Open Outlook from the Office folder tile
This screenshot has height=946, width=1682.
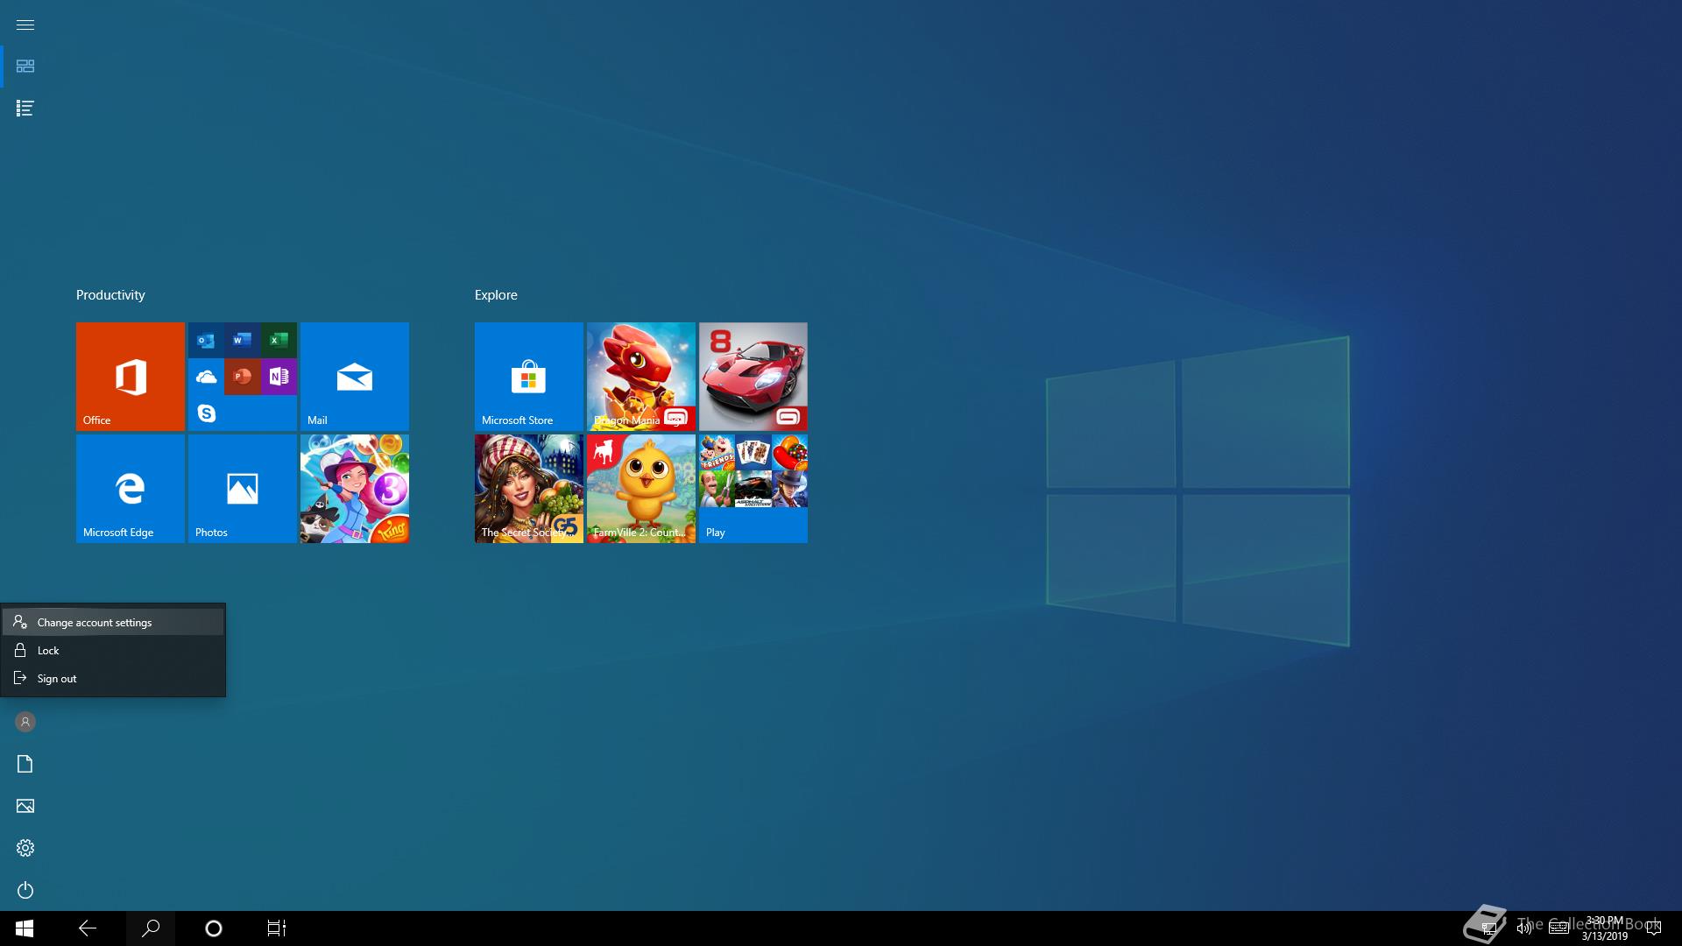(x=206, y=340)
